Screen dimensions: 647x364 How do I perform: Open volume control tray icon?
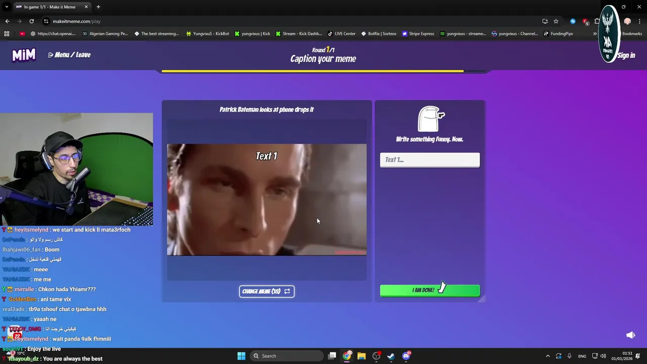(x=603, y=356)
